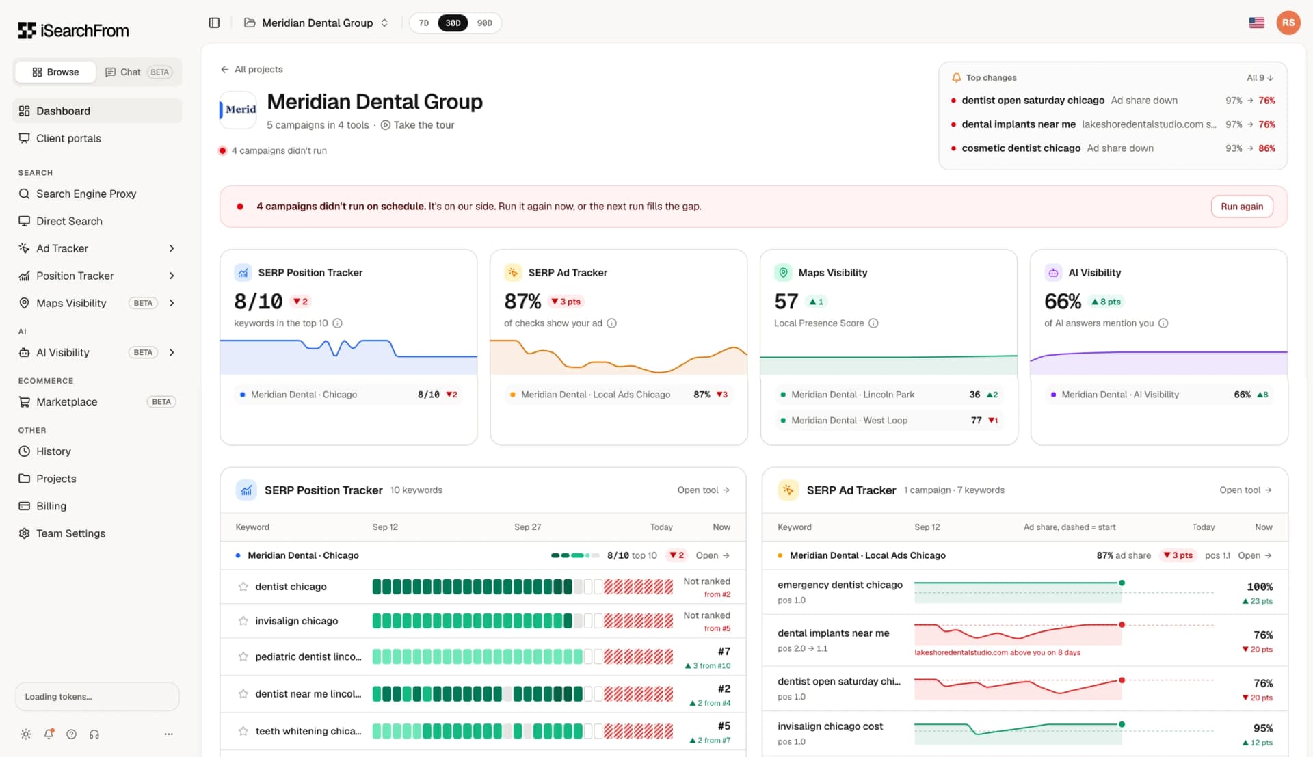1313x757 pixels.
Task: Click the theme brightness sun icon
Action: click(25, 734)
